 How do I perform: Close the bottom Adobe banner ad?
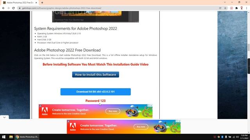(x=179, y=121)
